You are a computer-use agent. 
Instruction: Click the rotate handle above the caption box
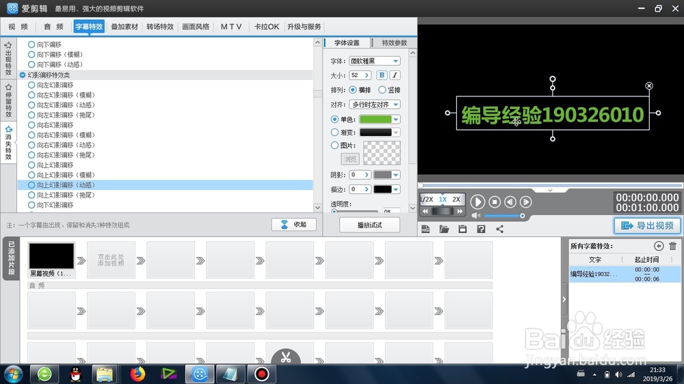tap(553, 79)
